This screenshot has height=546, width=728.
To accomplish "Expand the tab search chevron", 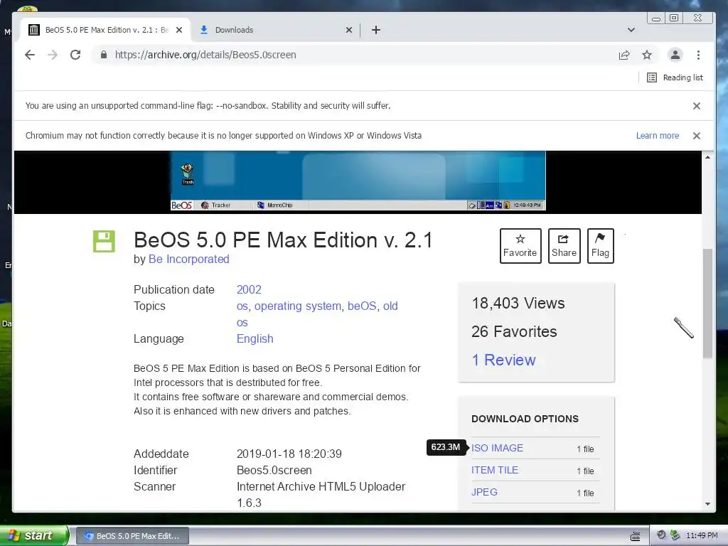I will click(x=631, y=30).
